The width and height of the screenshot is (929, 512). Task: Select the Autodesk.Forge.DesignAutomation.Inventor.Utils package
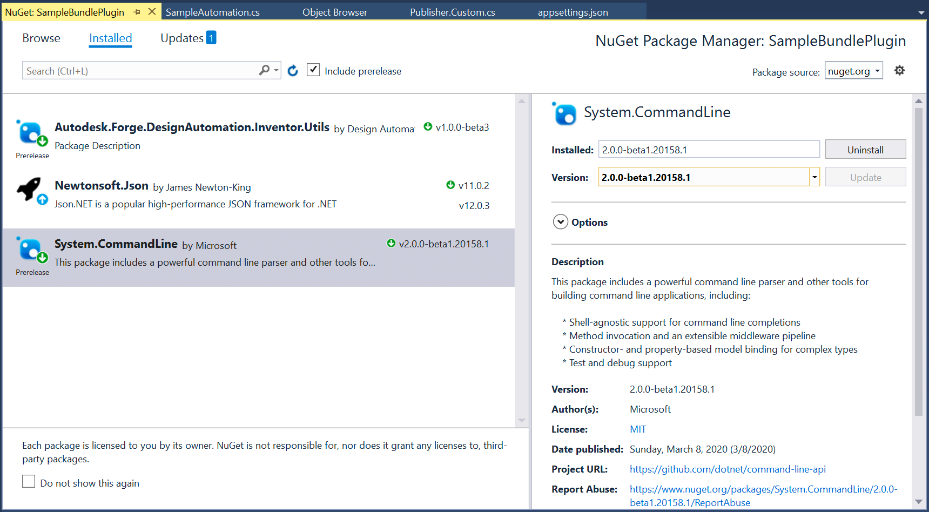point(258,140)
